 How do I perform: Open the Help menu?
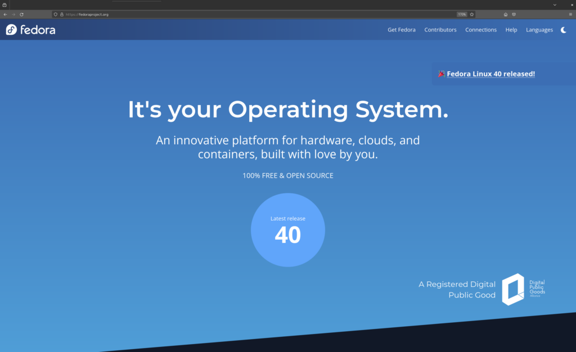coord(511,30)
